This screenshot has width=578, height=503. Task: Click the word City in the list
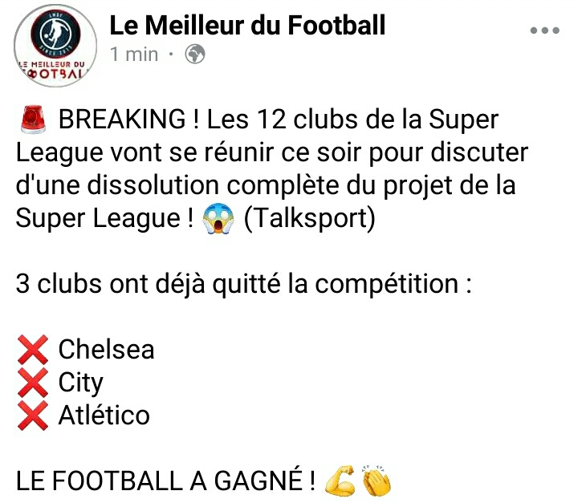coord(81,383)
